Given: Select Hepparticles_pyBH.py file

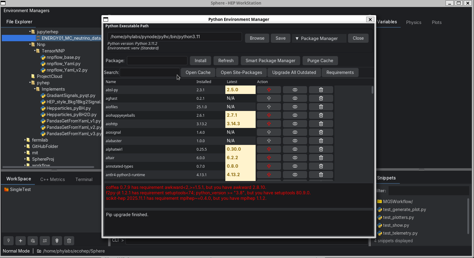Looking at the screenshot, I should click(68, 108).
